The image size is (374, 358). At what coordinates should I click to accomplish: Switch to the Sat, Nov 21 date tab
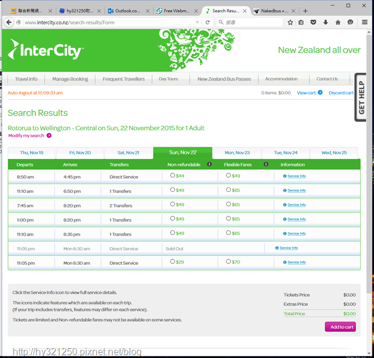click(129, 153)
